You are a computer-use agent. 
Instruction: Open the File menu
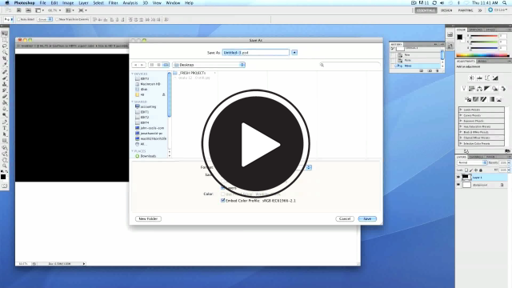[x=42, y=3]
